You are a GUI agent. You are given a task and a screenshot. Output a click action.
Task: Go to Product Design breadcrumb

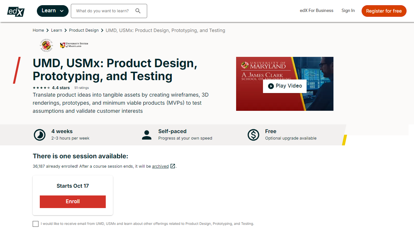pos(84,30)
